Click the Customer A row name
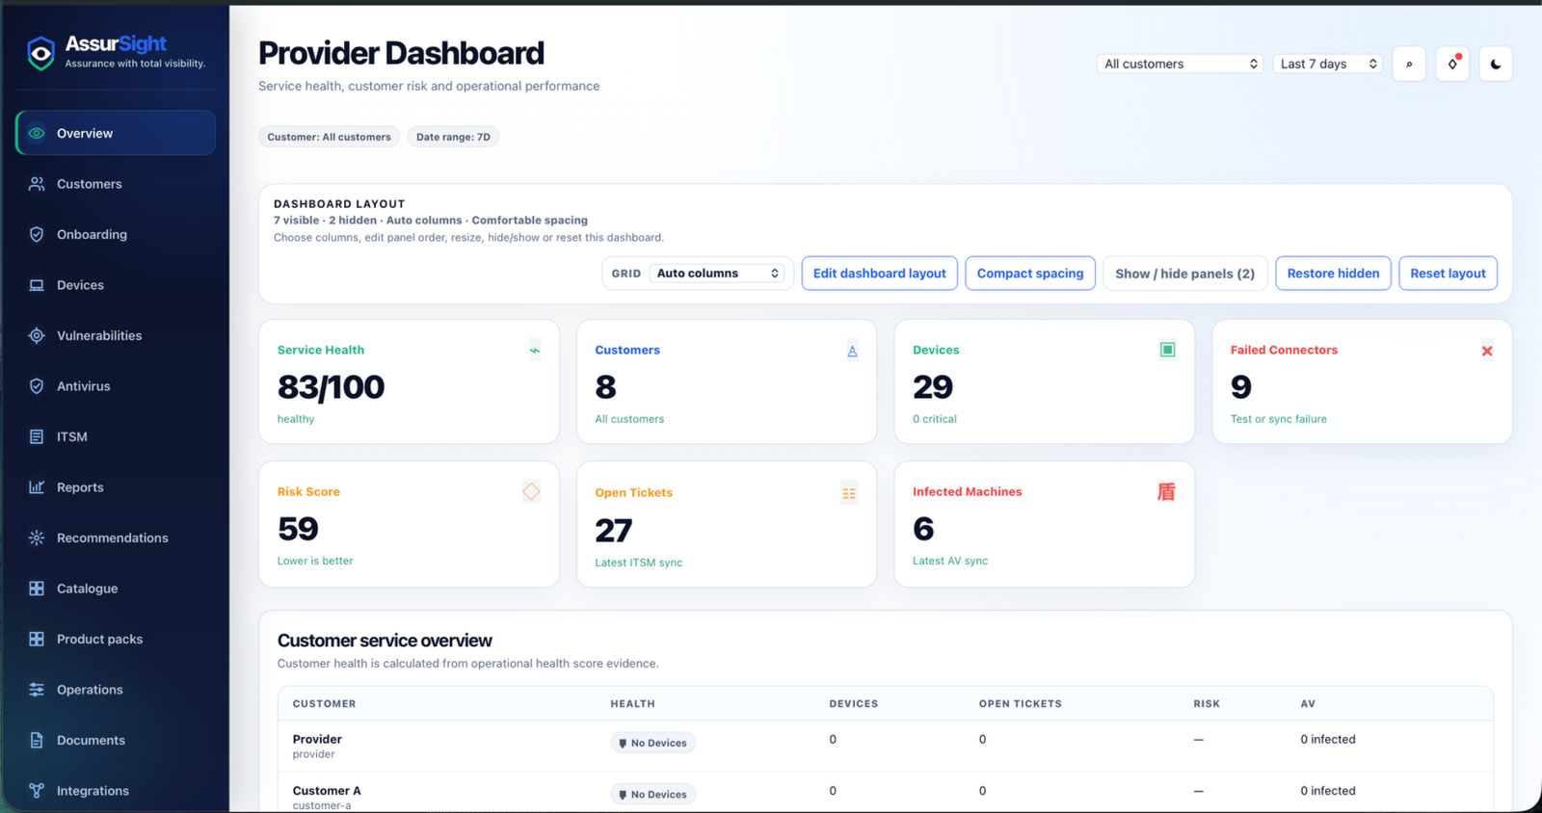Screen dimensions: 1542x813 coord(327,791)
